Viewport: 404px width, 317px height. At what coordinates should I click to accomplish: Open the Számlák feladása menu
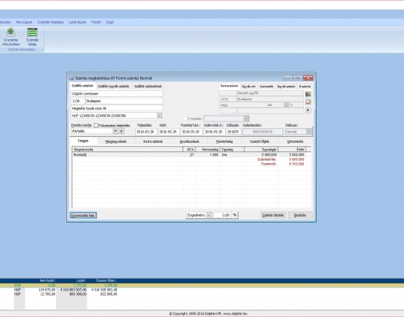[50, 22]
